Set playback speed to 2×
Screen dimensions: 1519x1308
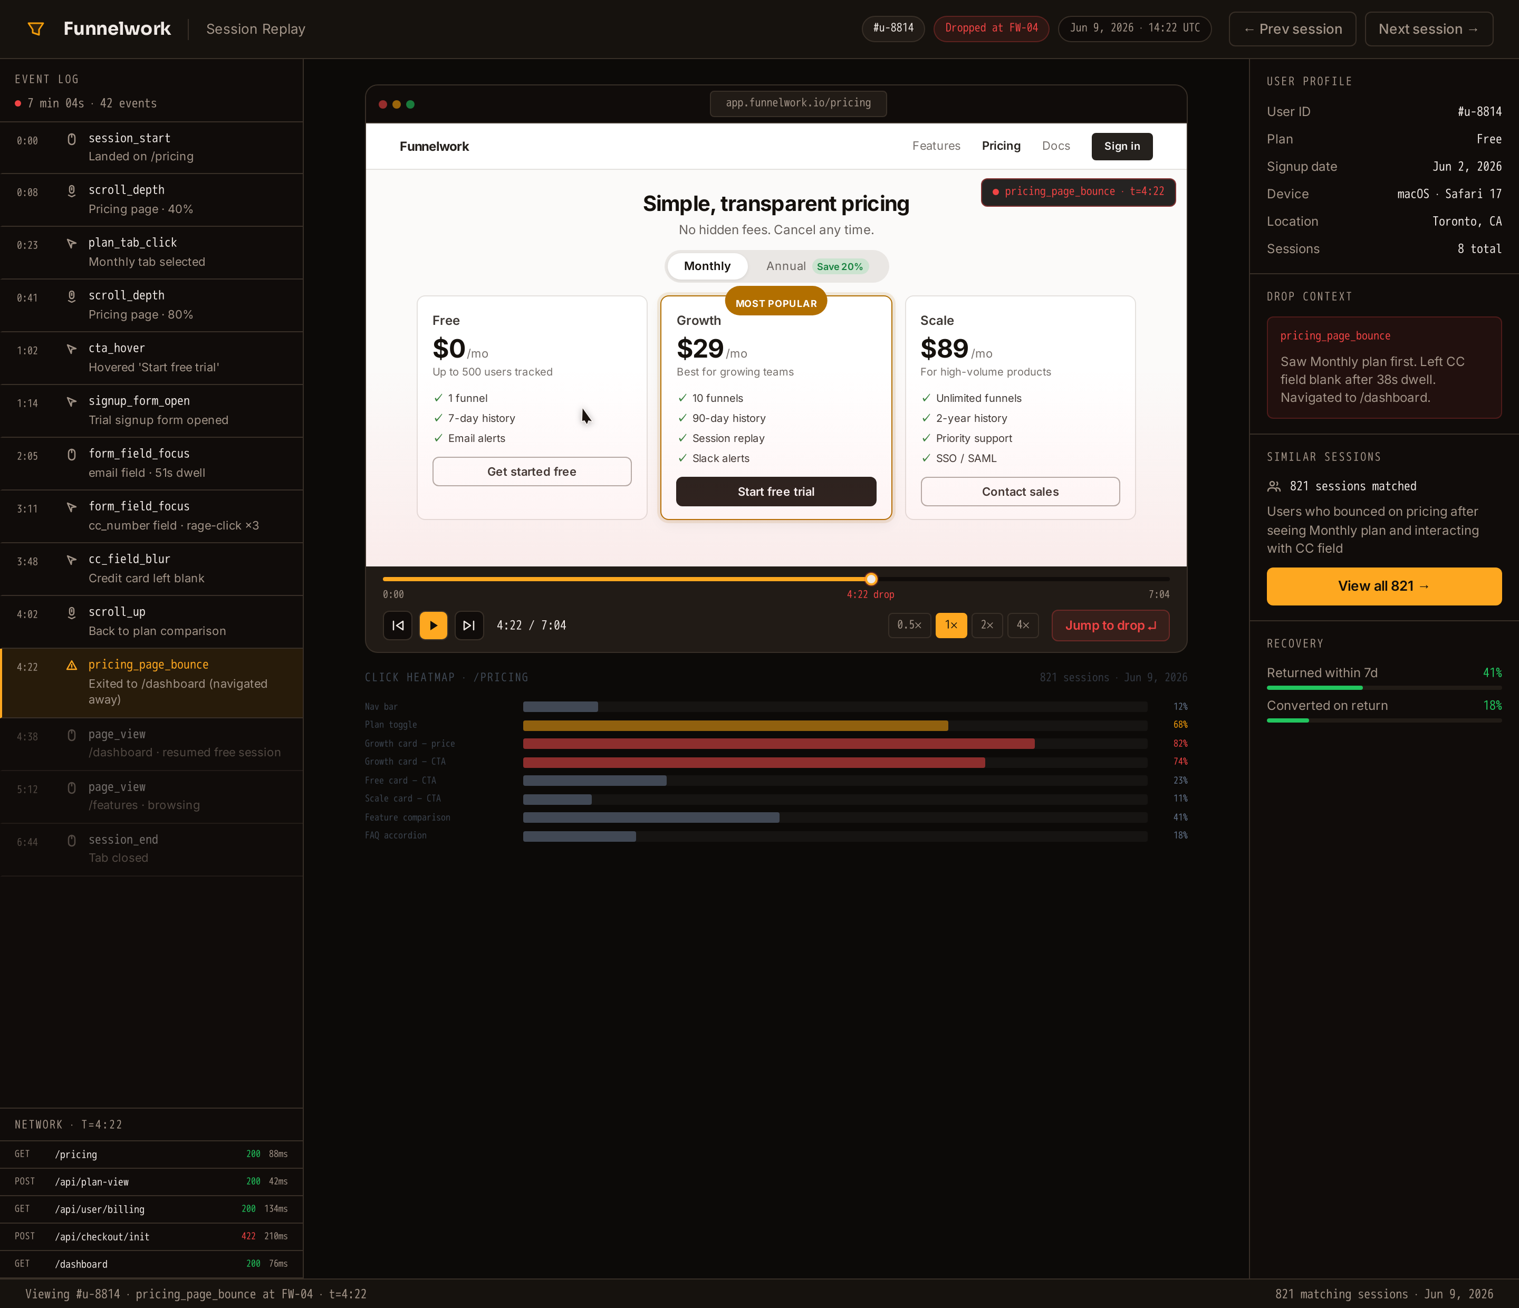[987, 626]
